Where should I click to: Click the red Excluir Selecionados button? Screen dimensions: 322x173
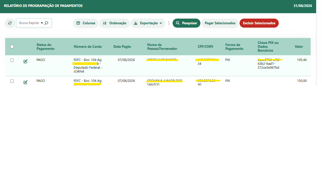click(x=259, y=23)
